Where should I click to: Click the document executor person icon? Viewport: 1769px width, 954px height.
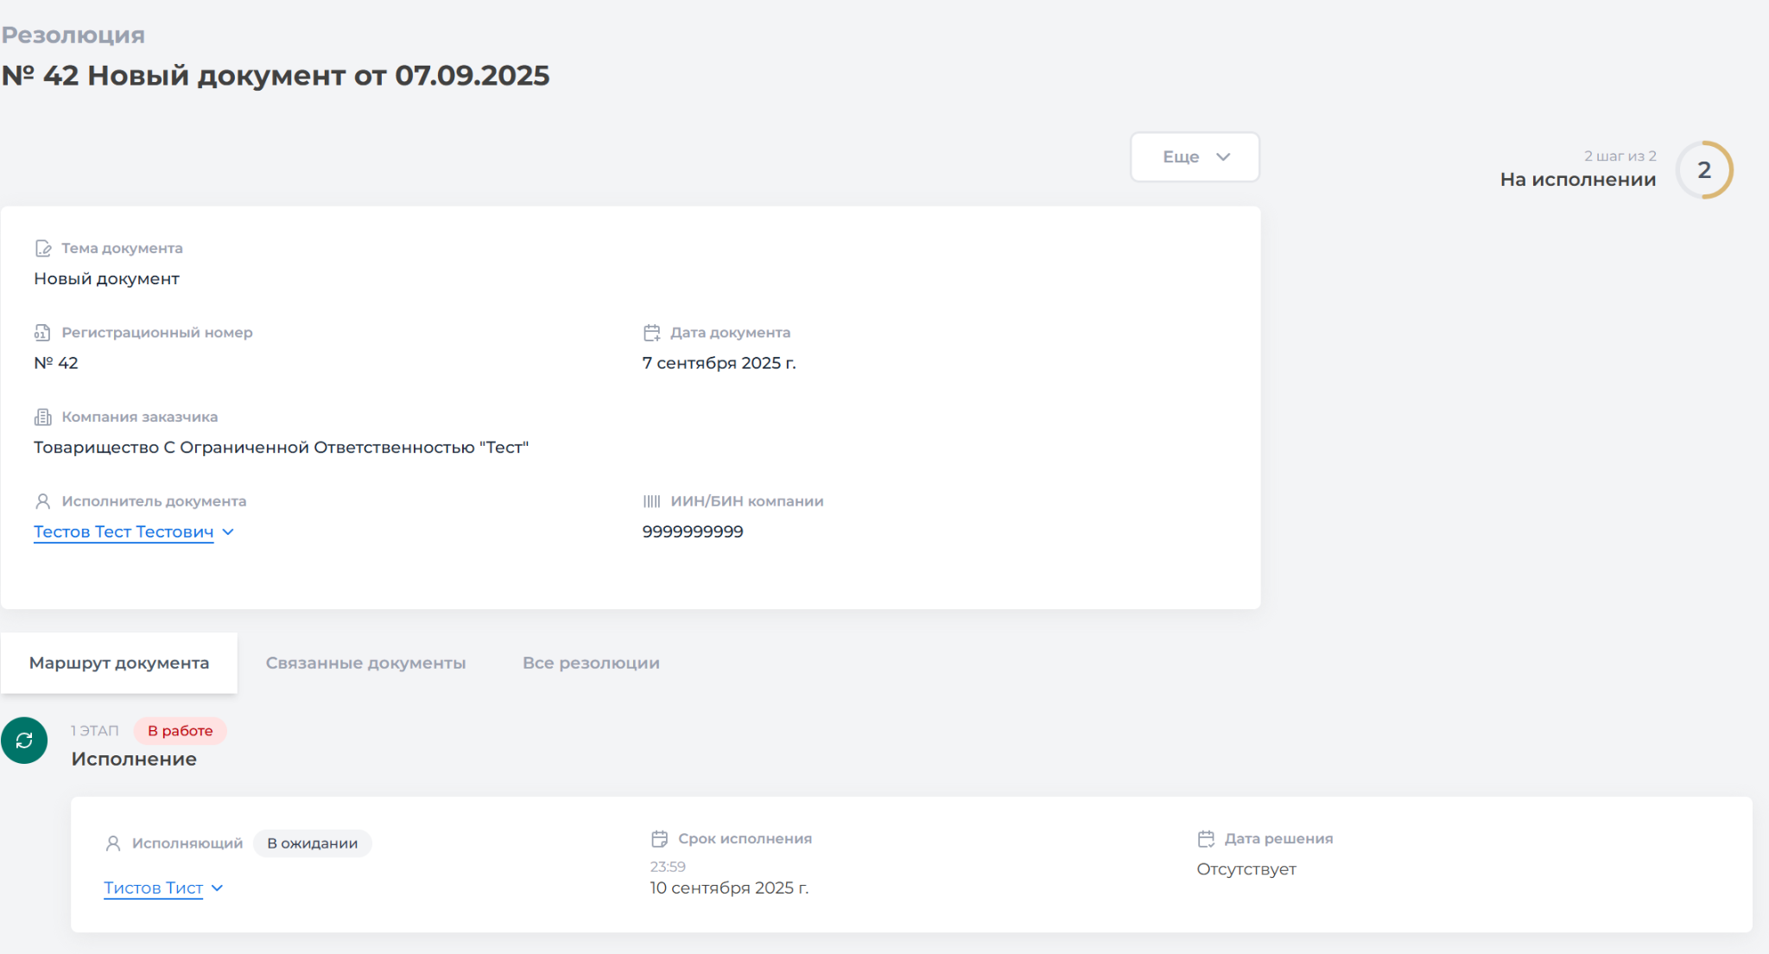42,501
